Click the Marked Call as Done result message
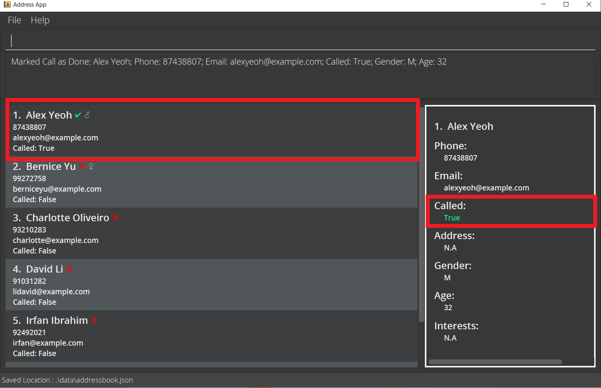 click(229, 62)
